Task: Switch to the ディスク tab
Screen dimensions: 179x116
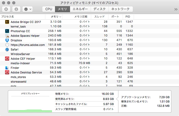Action: click(x=100, y=9)
